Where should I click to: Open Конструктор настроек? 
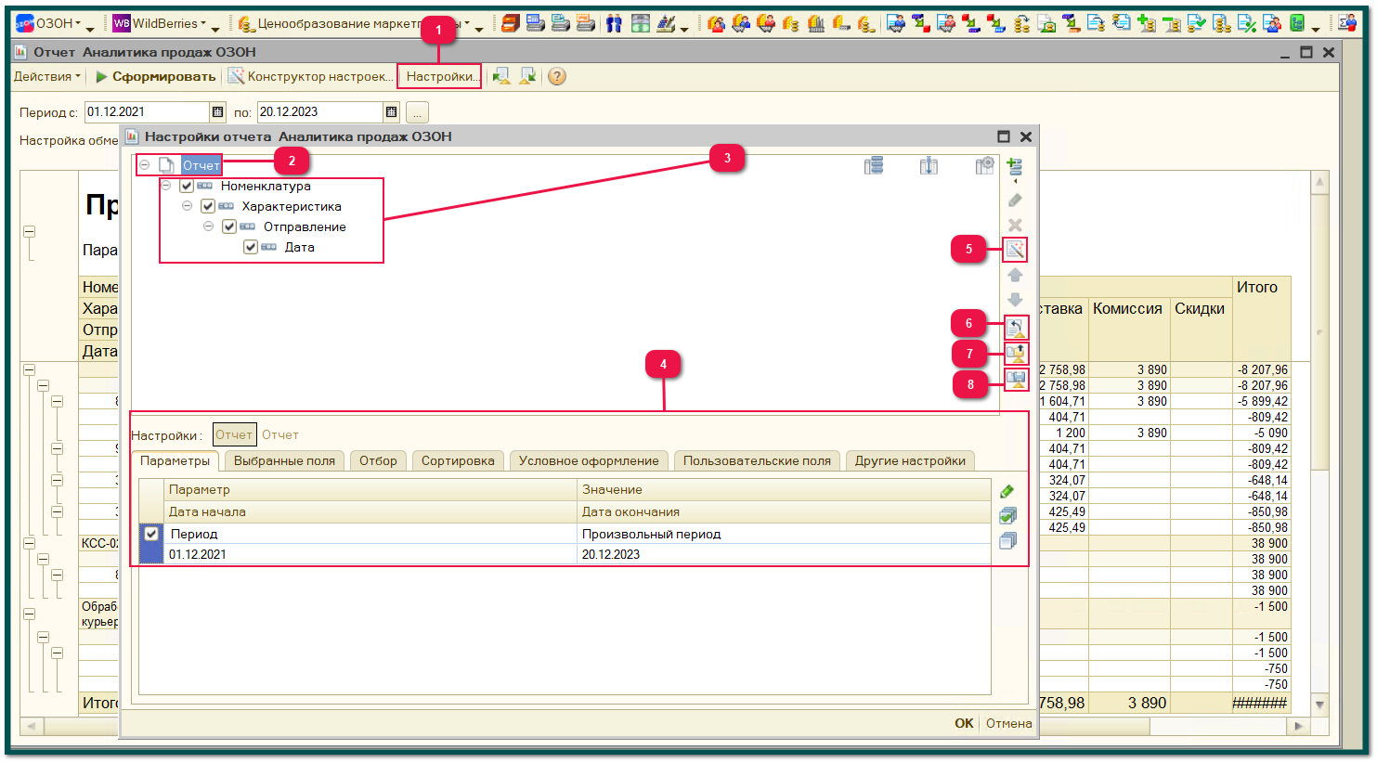(x=311, y=76)
